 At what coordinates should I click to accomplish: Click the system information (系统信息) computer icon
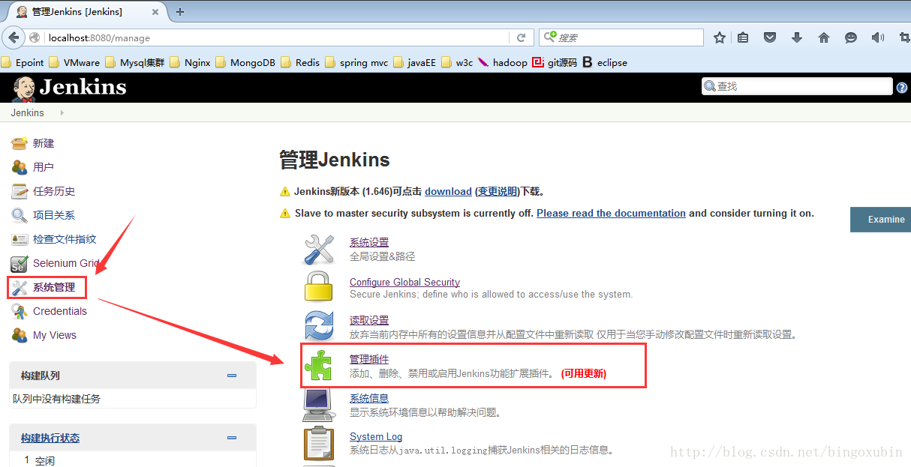[x=319, y=405]
